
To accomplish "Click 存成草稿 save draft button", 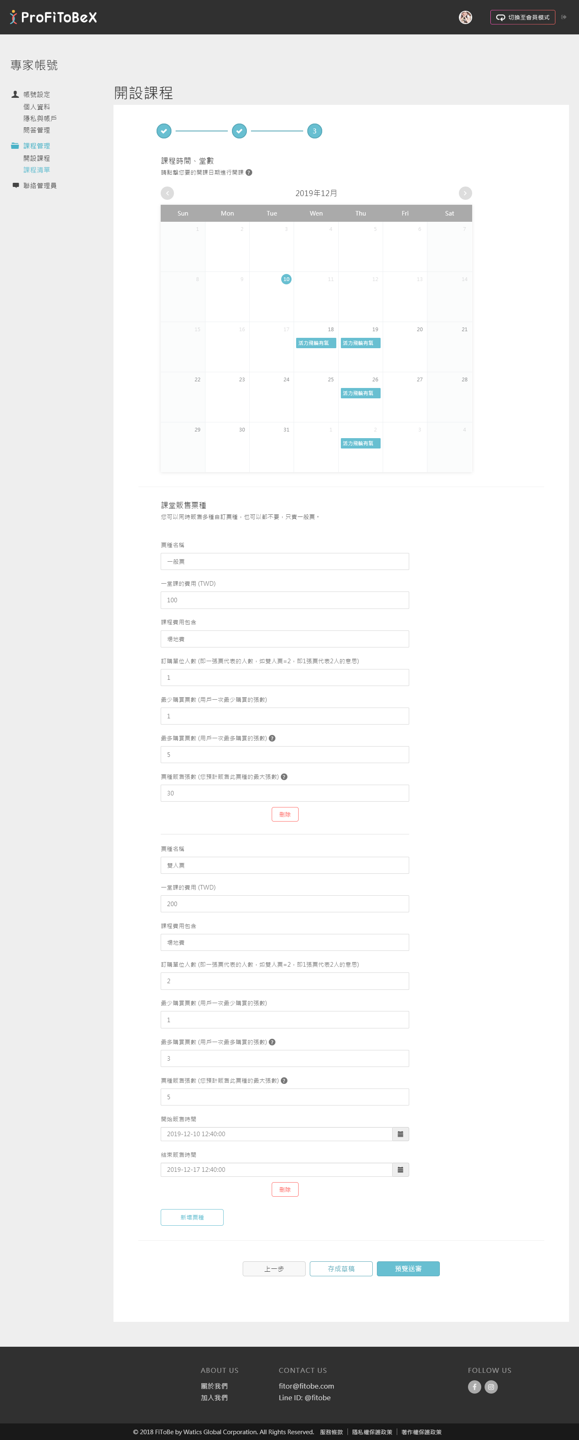I will click(x=341, y=1269).
